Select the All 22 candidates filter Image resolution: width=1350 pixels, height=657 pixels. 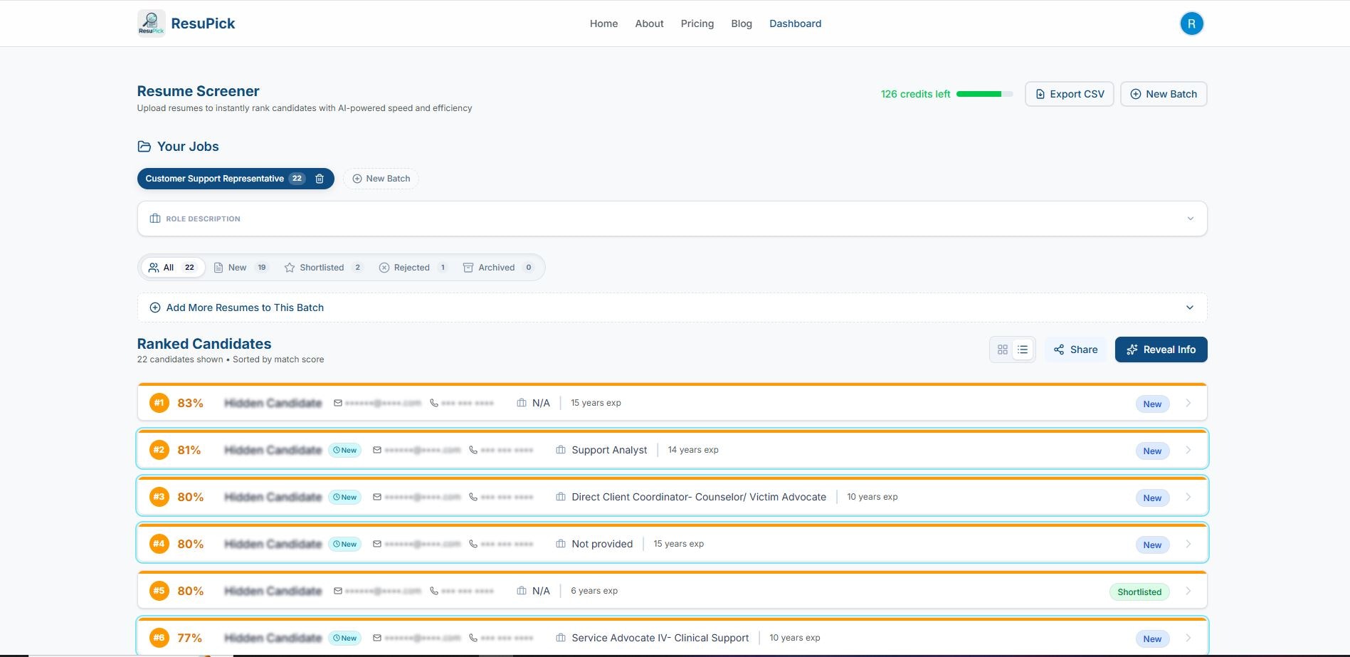(x=173, y=268)
